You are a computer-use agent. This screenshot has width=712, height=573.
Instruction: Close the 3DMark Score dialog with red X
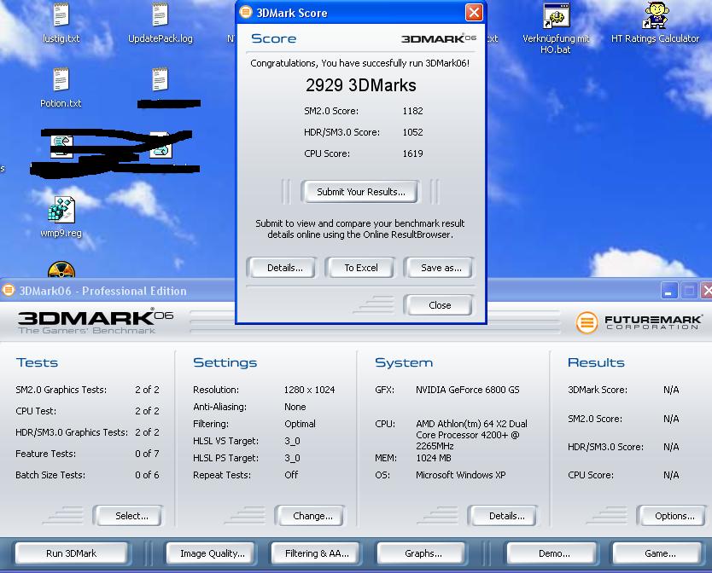pos(474,12)
